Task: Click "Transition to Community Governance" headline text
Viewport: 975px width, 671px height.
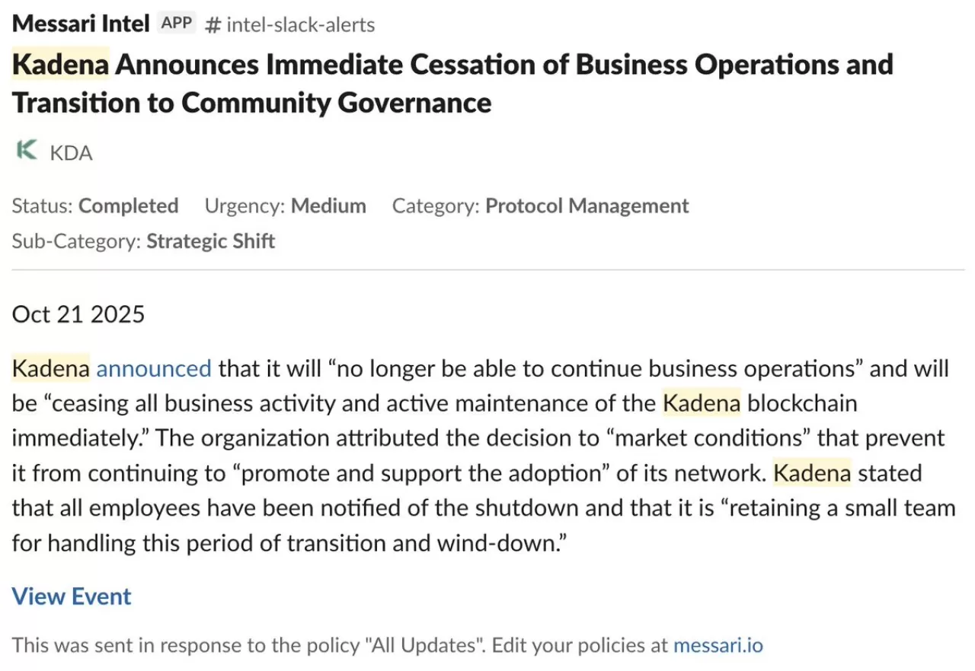Action: click(x=252, y=103)
